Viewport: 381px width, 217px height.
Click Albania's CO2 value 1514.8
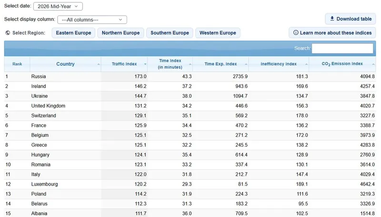point(367,213)
